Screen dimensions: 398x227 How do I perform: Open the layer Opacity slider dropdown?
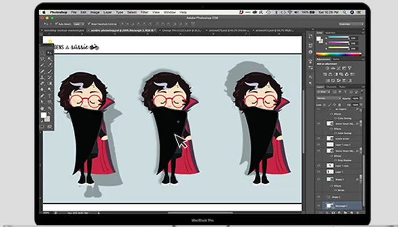coord(362,98)
